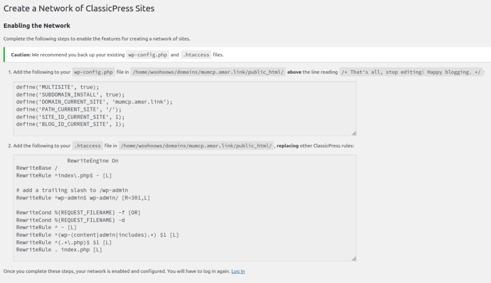Click the 'Create a Network of ClassicPress Sites' heading
Screen dimensions: 491x283
point(79,9)
